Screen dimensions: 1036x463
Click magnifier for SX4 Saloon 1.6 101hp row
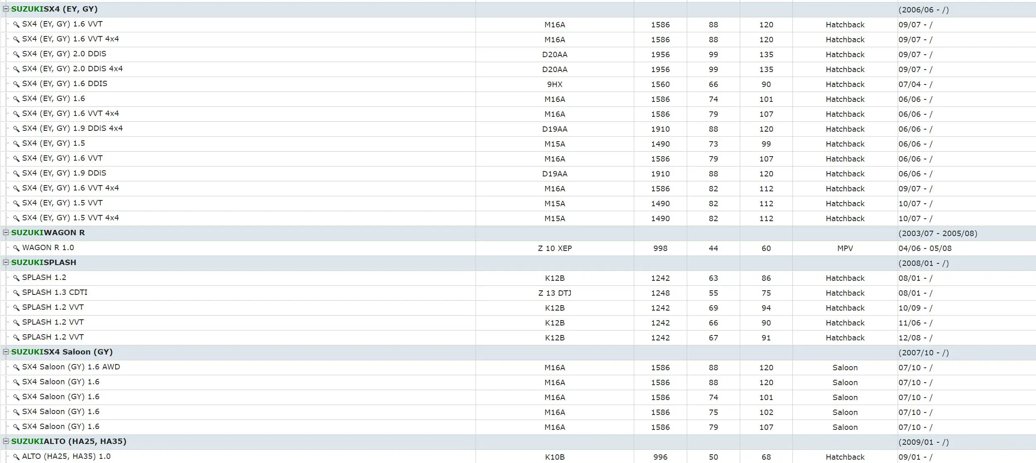click(x=16, y=397)
